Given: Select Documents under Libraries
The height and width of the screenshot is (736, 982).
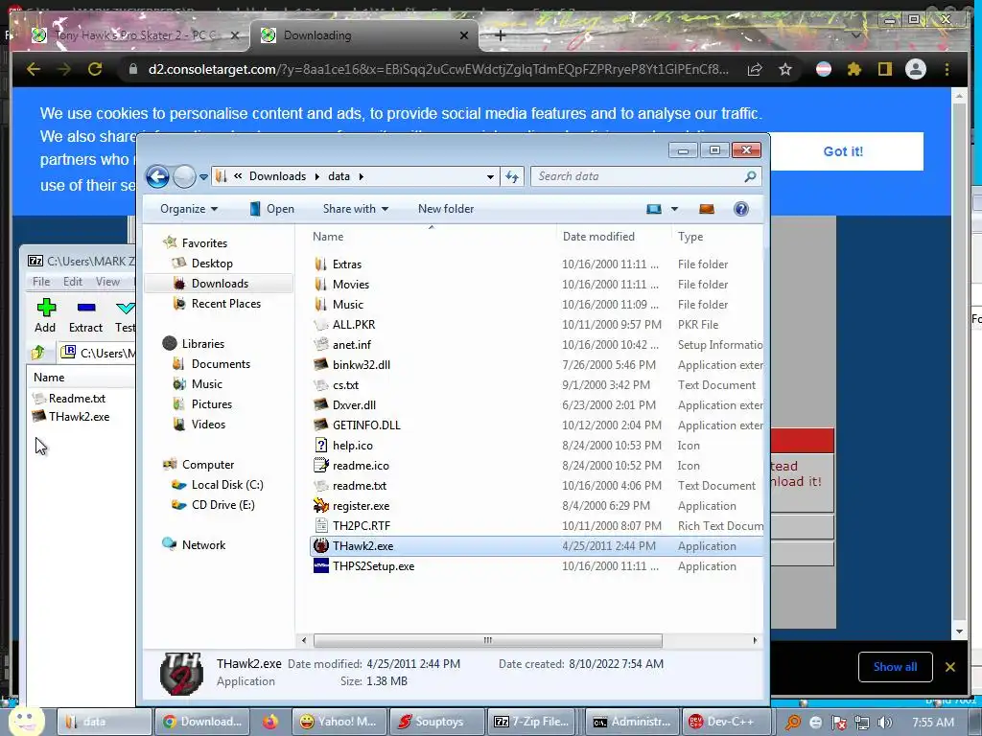Looking at the screenshot, I should (x=221, y=364).
